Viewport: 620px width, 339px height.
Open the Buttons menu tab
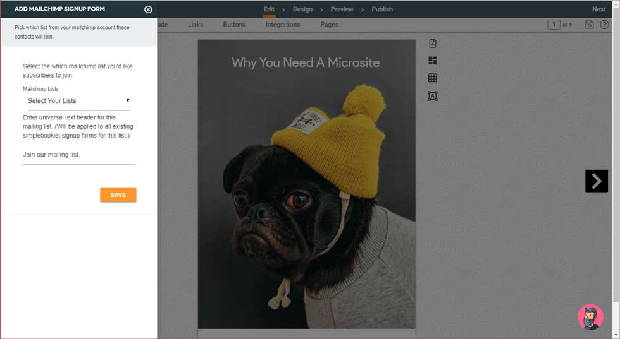click(234, 25)
